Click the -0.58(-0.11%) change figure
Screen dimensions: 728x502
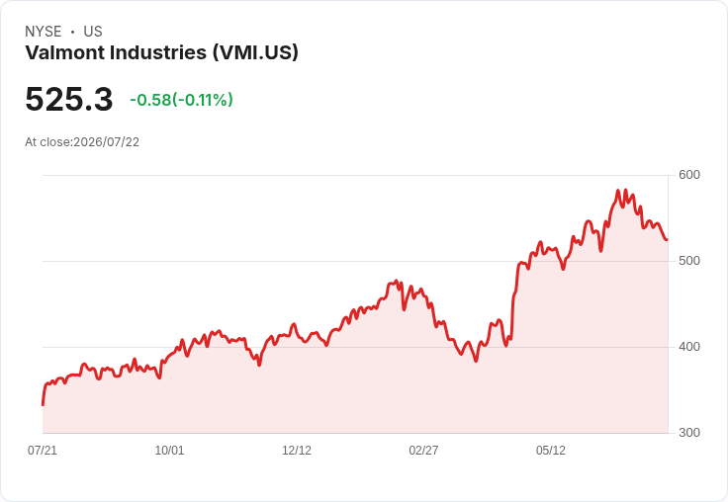pos(181,100)
